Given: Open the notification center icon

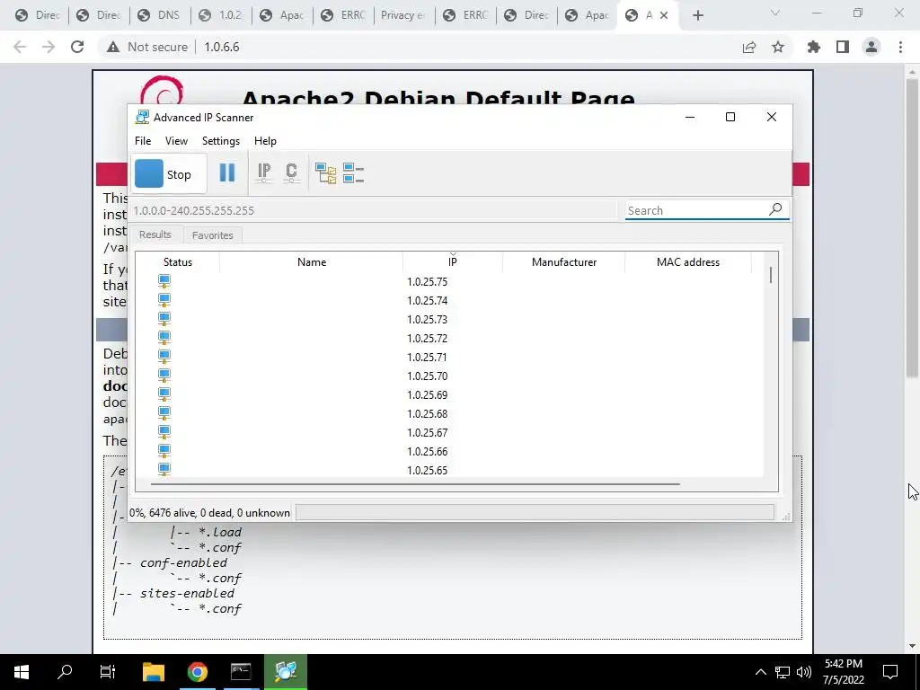Looking at the screenshot, I should (890, 672).
